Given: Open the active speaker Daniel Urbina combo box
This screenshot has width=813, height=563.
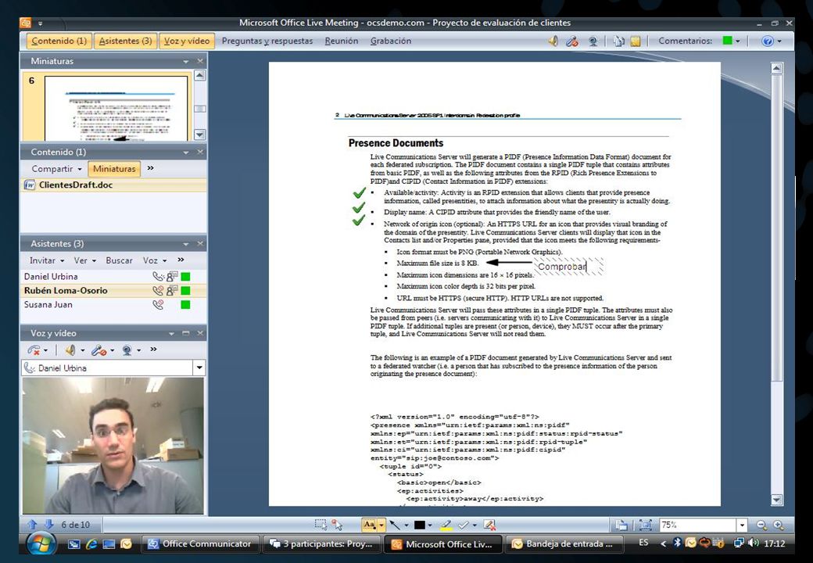Looking at the screenshot, I should click(113, 368).
